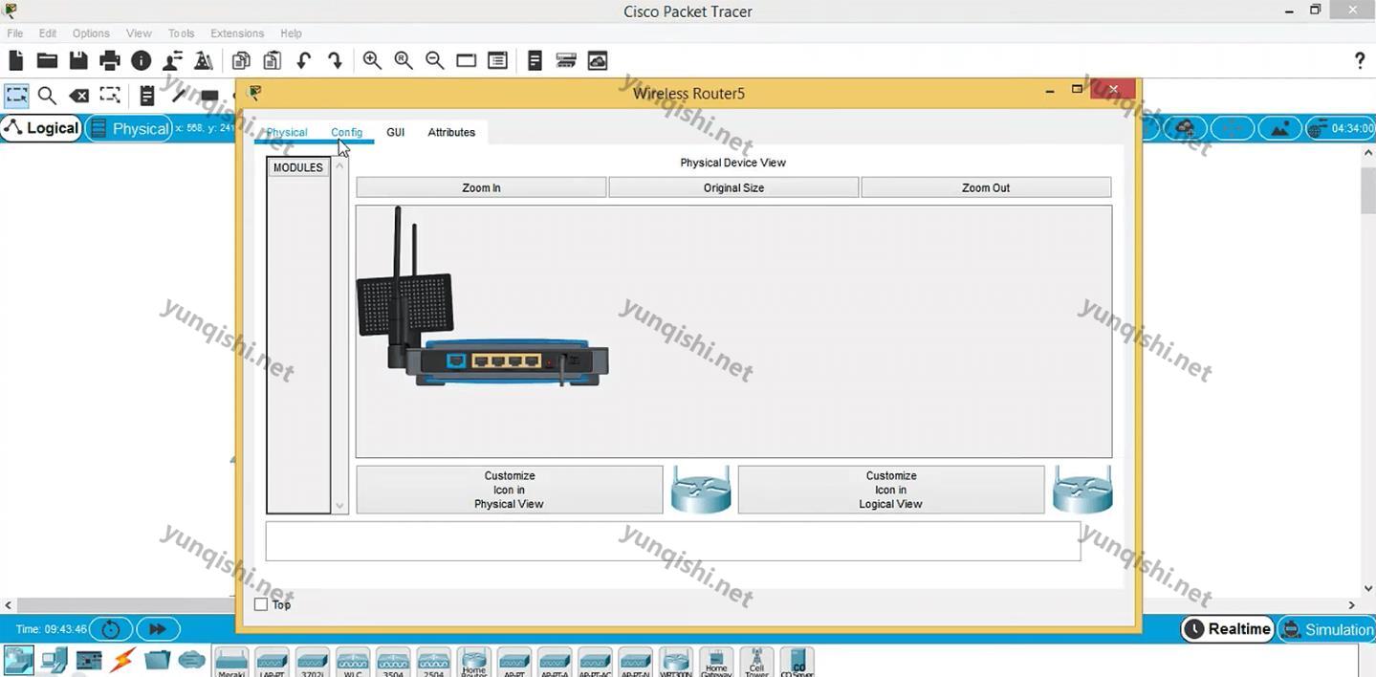
Task: Click Customize Icon in Physical View
Action: point(509,490)
